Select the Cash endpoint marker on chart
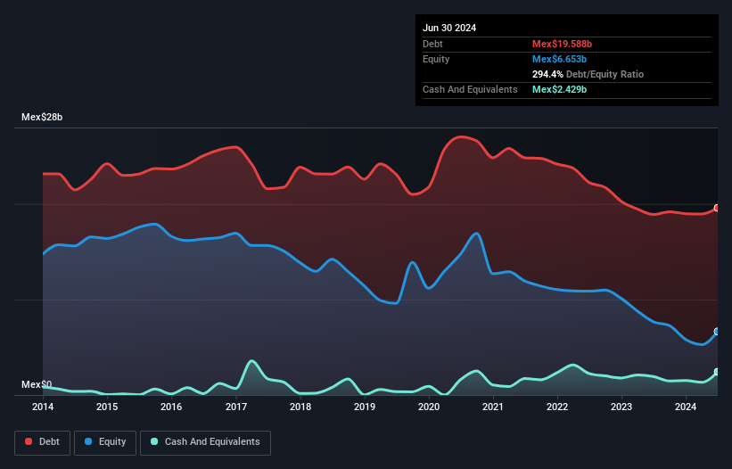 click(x=717, y=372)
